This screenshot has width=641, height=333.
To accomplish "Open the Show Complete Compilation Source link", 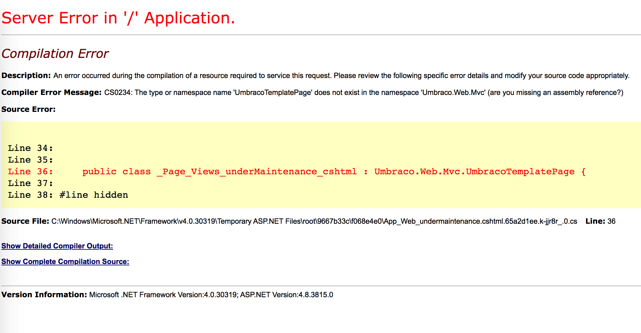I will click(x=65, y=261).
